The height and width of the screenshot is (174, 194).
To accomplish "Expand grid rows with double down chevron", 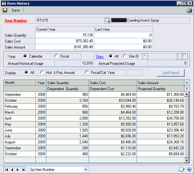I will 187,89.
